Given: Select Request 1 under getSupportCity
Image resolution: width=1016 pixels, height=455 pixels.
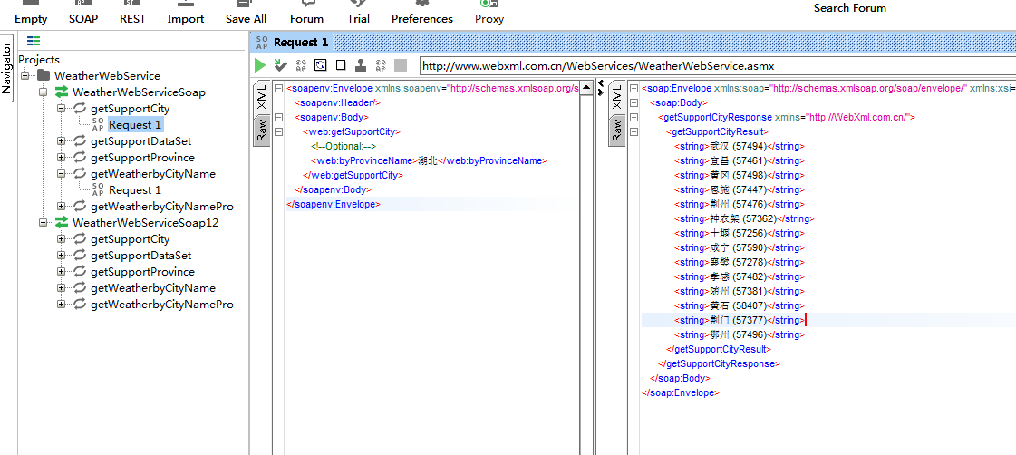Looking at the screenshot, I should click(135, 124).
